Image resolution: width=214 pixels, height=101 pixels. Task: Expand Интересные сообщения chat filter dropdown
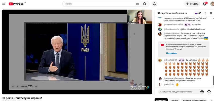click(172, 13)
